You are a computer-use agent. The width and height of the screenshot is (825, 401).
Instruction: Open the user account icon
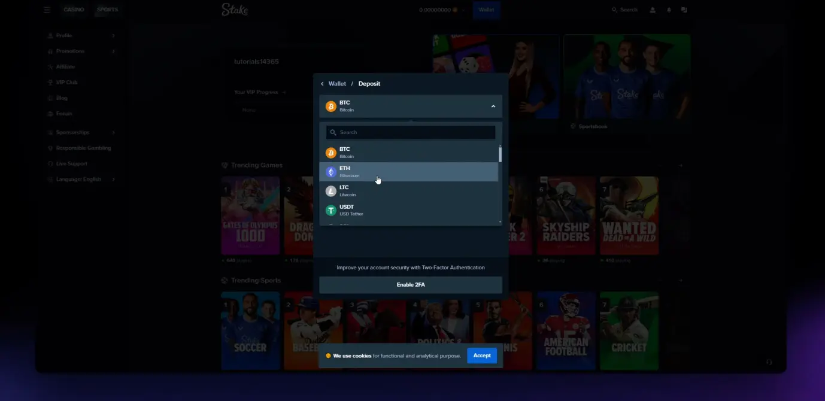pos(652,10)
